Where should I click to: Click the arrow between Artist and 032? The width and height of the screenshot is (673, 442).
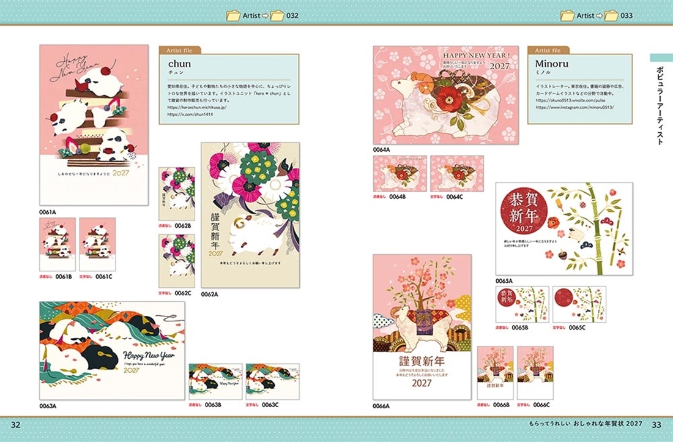click(x=265, y=16)
